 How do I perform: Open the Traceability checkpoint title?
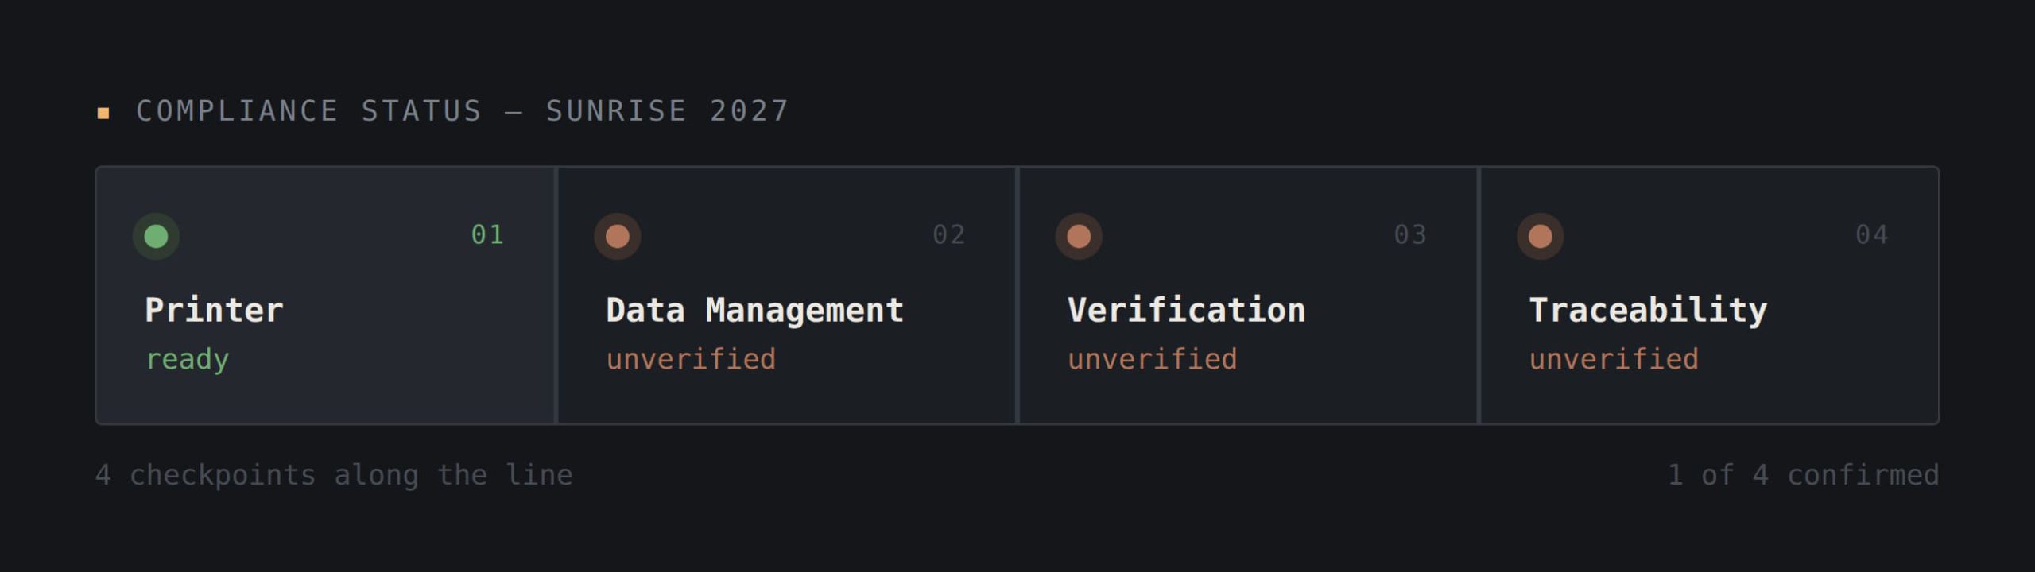[x=1648, y=311]
